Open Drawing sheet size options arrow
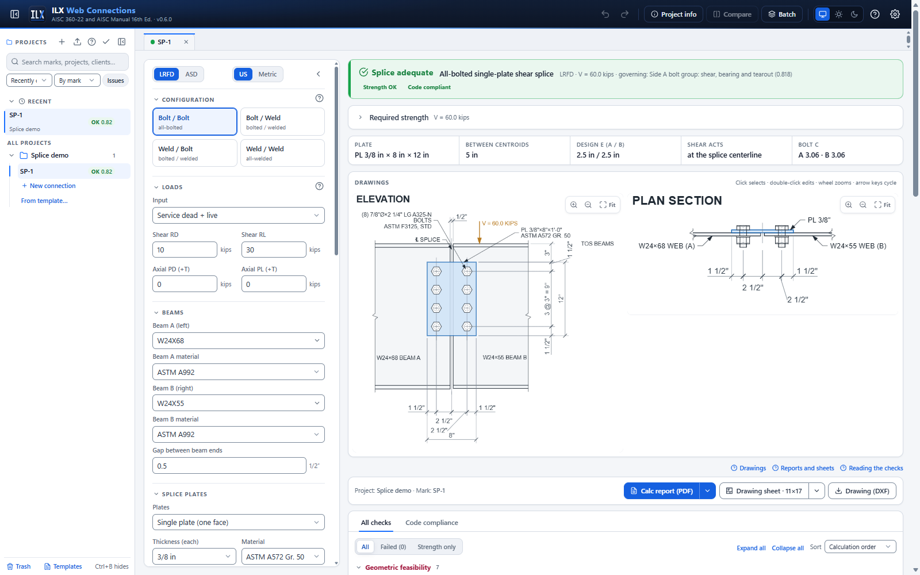 click(x=817, y=491)
